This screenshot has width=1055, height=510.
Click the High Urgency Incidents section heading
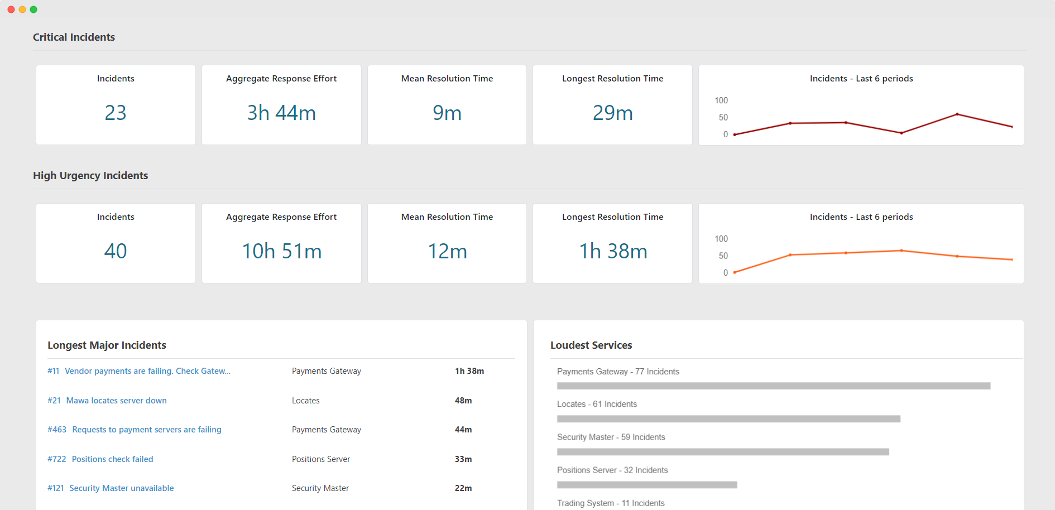pos(90,176)
